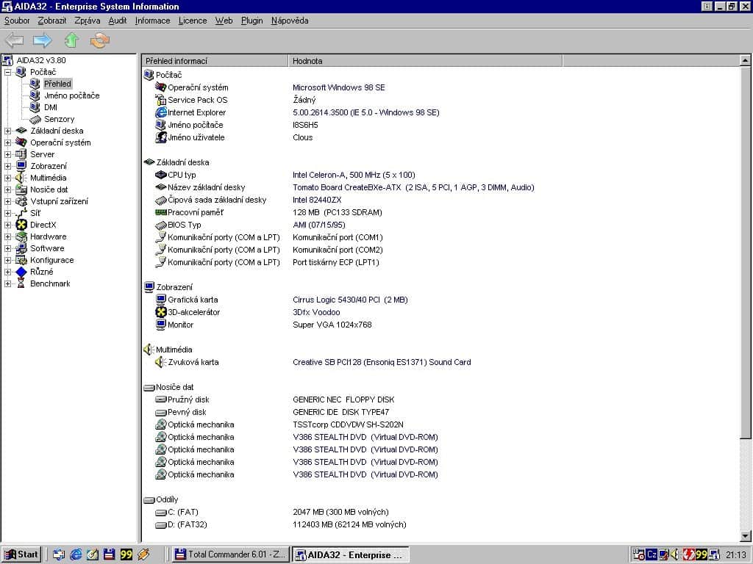Click the Přehled informací column header
The image size is (753, 564).
[215, 61]
